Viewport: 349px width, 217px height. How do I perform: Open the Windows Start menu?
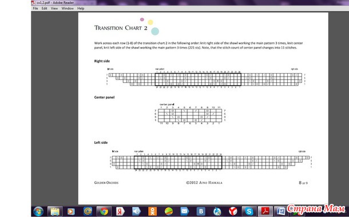coord(38,211)
